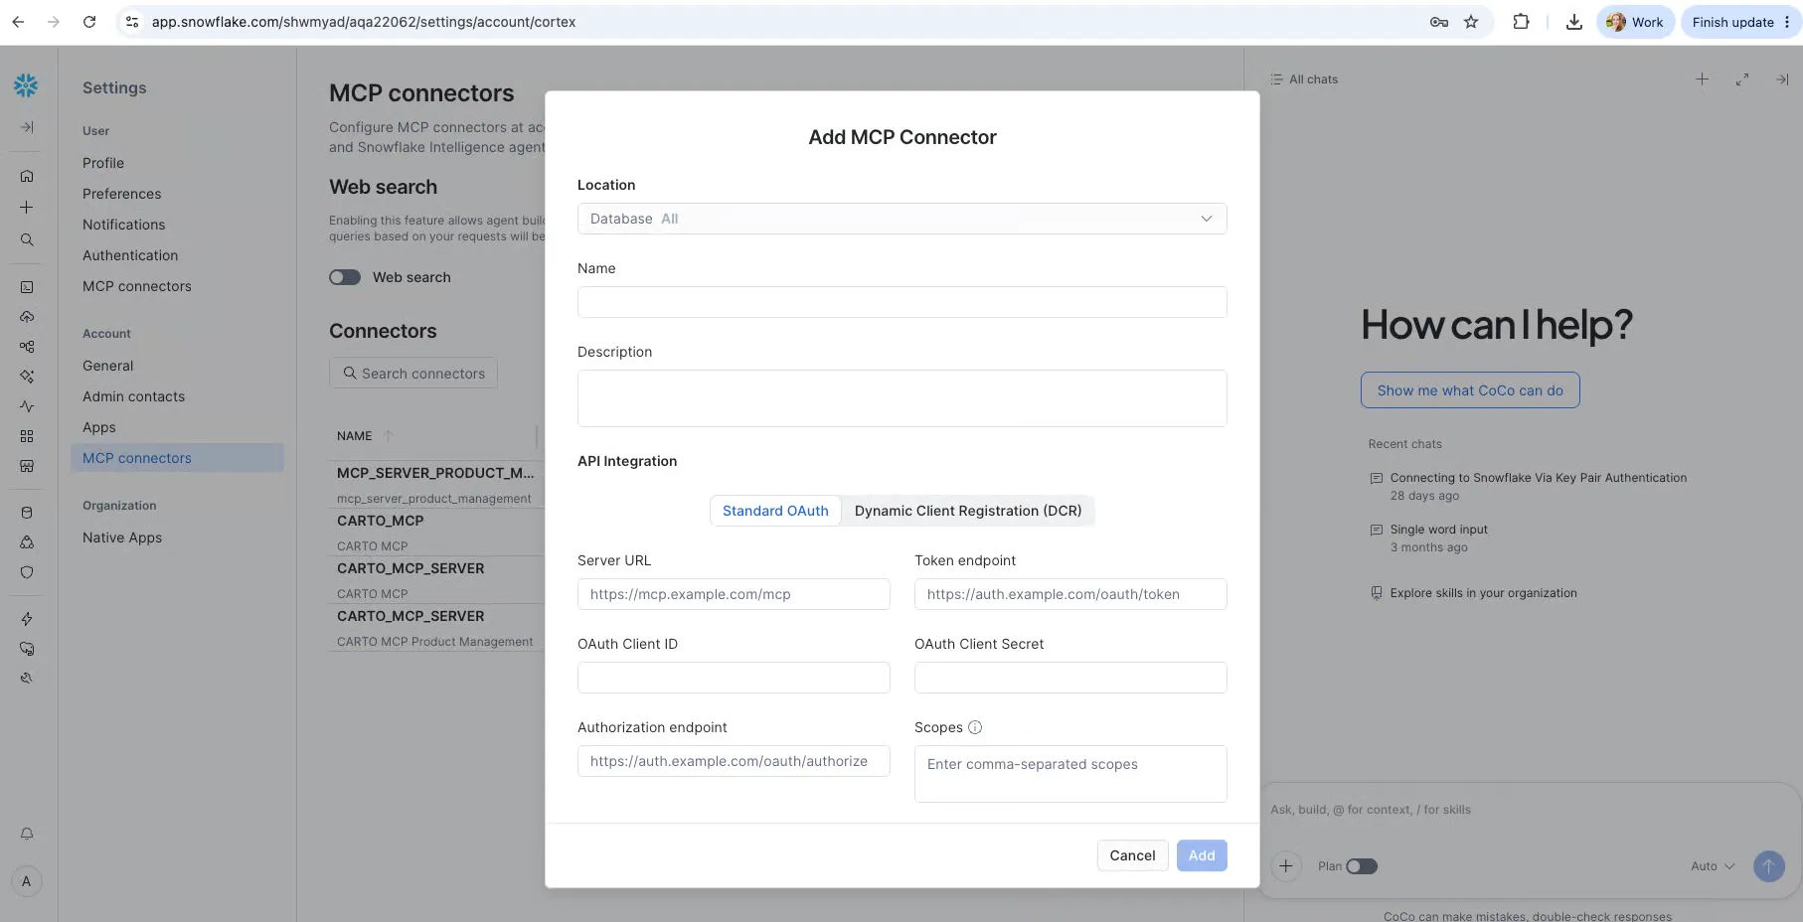Open Preferences in the Settings menu
The image size is (1803, 922).
click(x=121, y=194)
